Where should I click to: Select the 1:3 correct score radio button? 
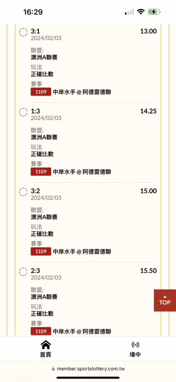(23, 112)
